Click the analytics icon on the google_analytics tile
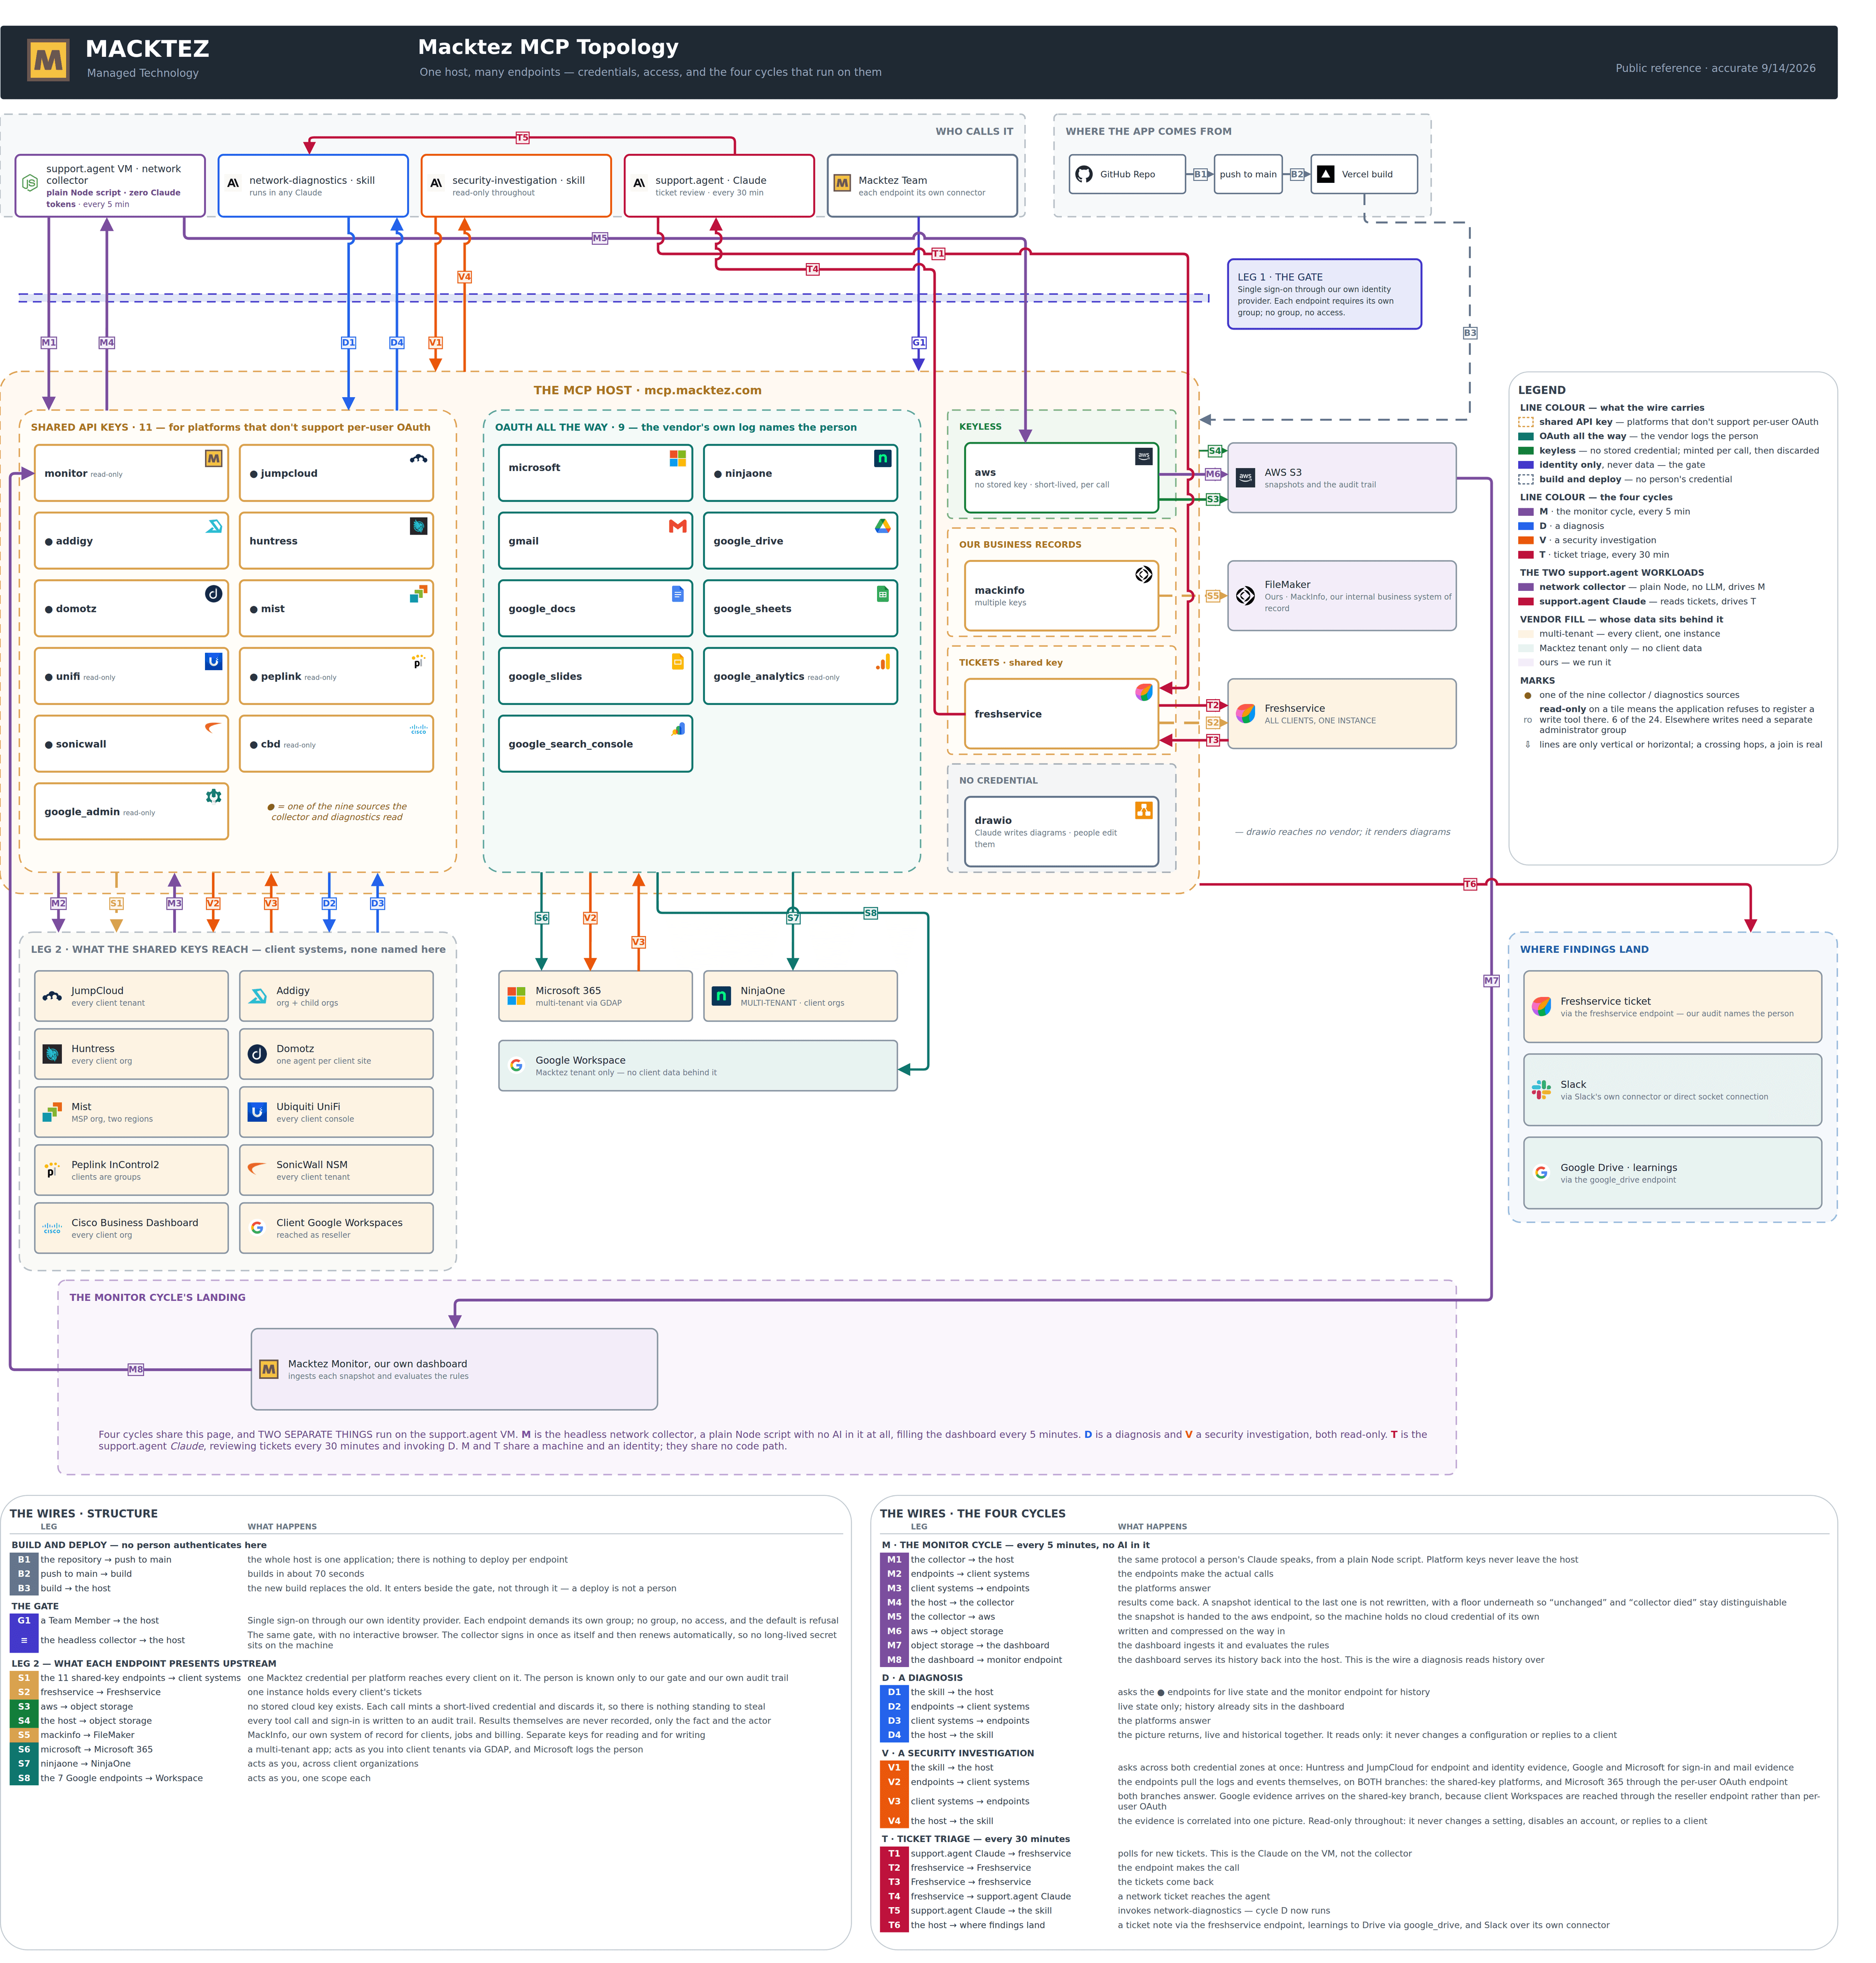 882,661
